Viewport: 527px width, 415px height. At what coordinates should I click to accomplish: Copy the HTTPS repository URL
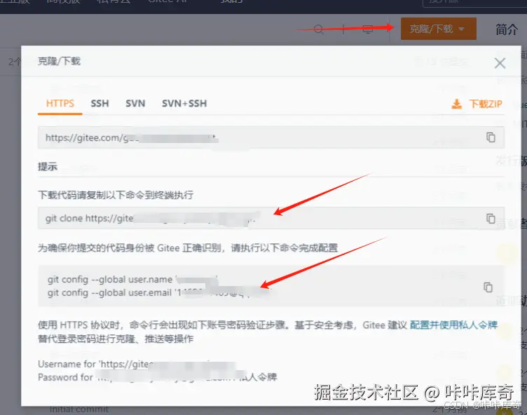[x=491, y=137]
